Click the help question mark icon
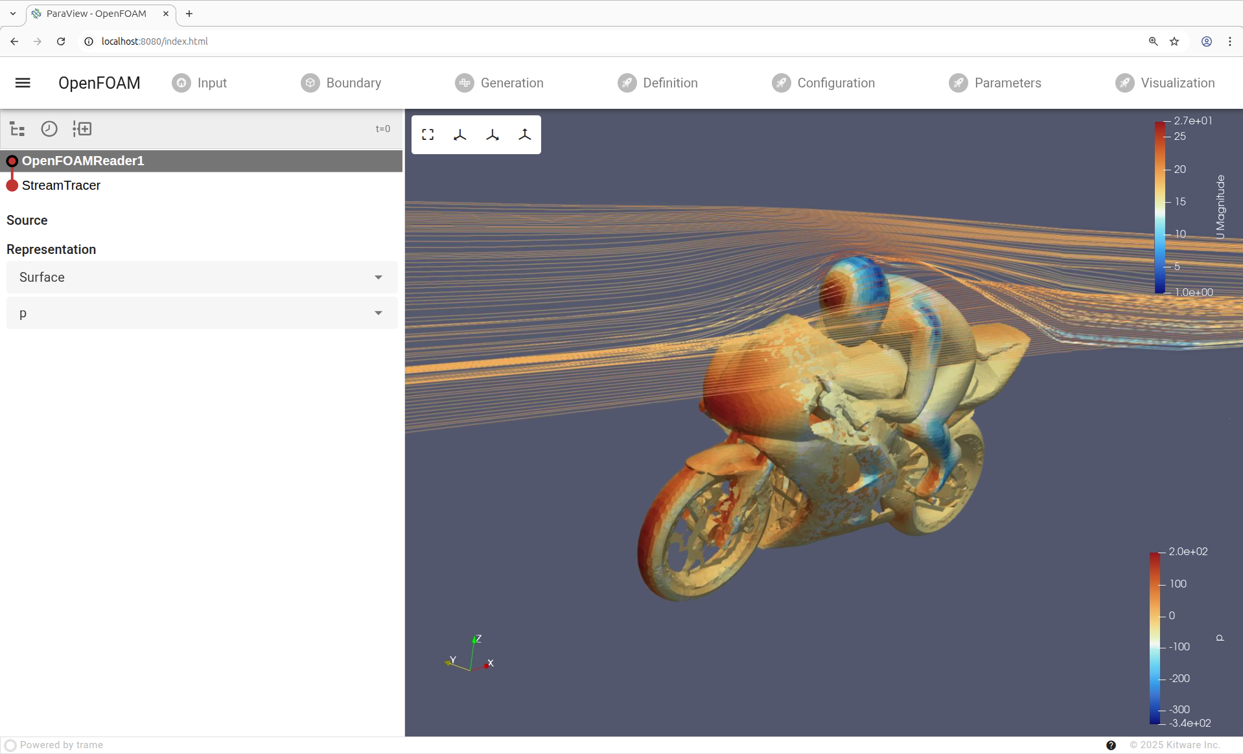Screen dimensions: 1243x754 (1111, 745)
